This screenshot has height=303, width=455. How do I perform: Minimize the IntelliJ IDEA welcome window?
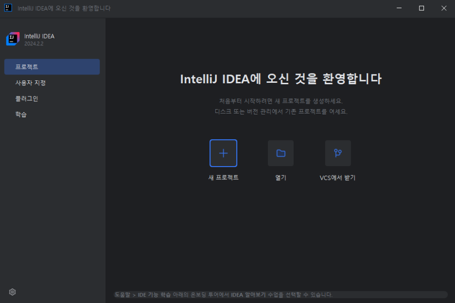(x=399, y=8)
